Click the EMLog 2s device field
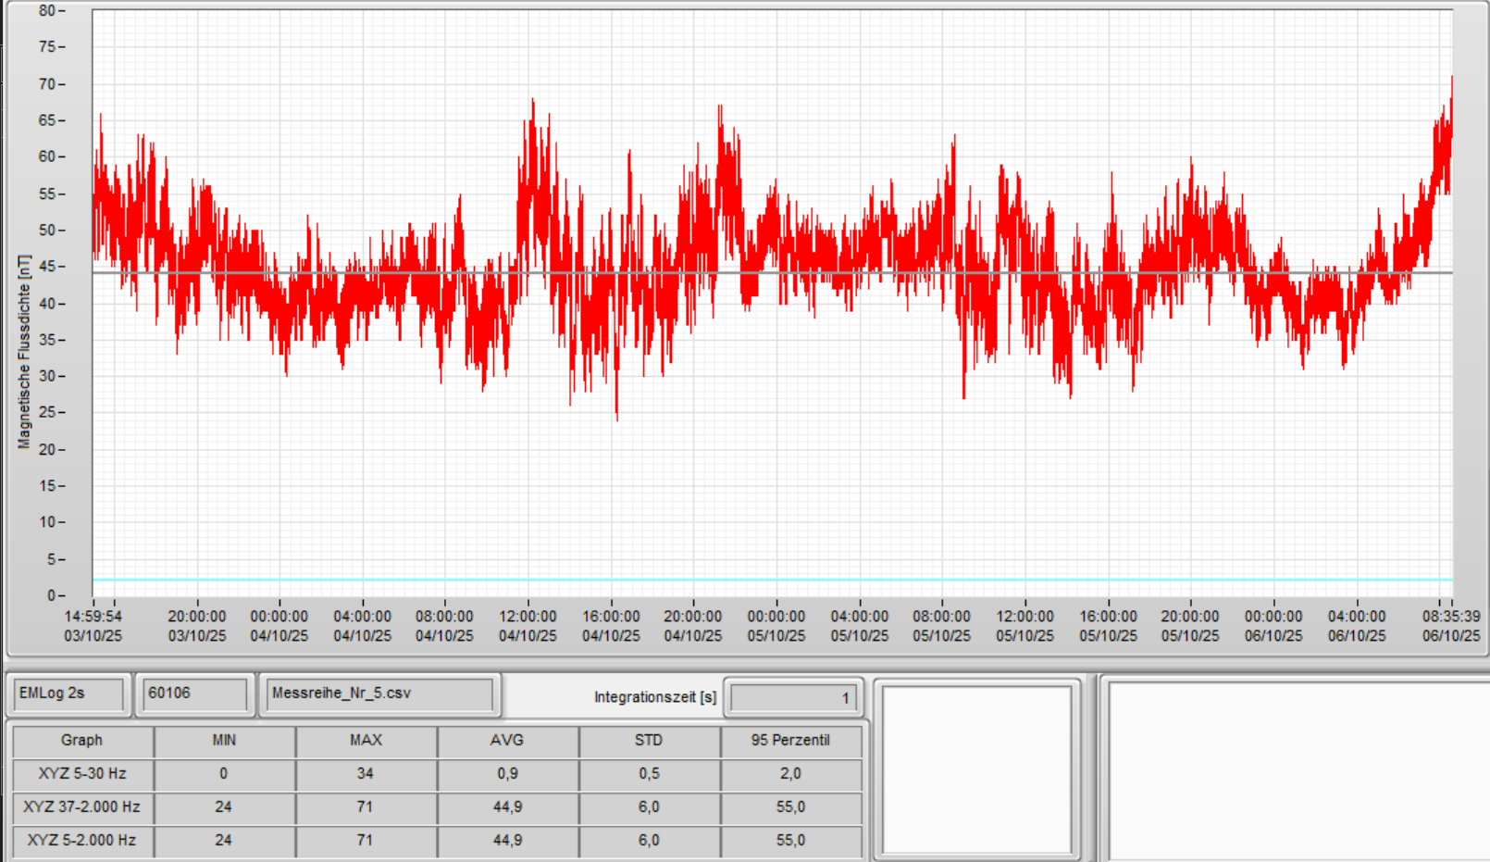The height and width of the screenshot is (862, 1490). [x=68, y=693]
